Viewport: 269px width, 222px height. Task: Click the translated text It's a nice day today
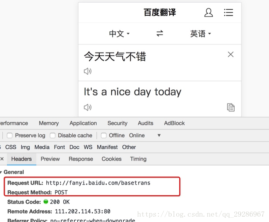coord(133,92)
